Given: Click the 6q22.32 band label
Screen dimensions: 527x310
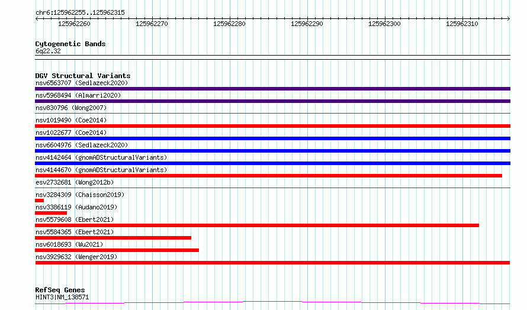Looking at the screenshot, I should coord(48,51).
